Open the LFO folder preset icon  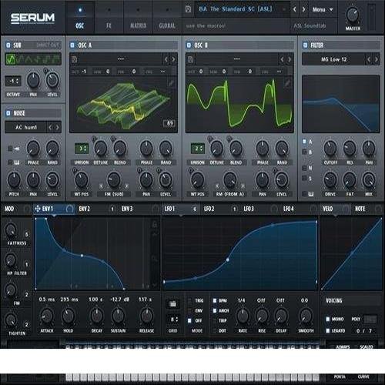pyautogui.click(x=172, y=304)
